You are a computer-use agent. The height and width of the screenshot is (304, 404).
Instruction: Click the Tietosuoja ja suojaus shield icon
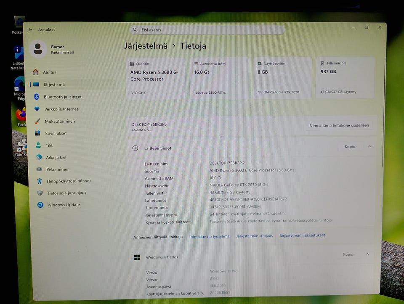pyautogui.click(x=40, y=193)
